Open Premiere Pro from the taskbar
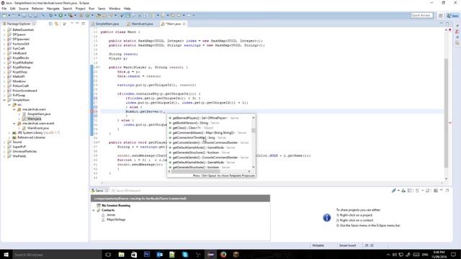Image resolution: width=461 pixels, height=259 pixels. tap(147, 255)
